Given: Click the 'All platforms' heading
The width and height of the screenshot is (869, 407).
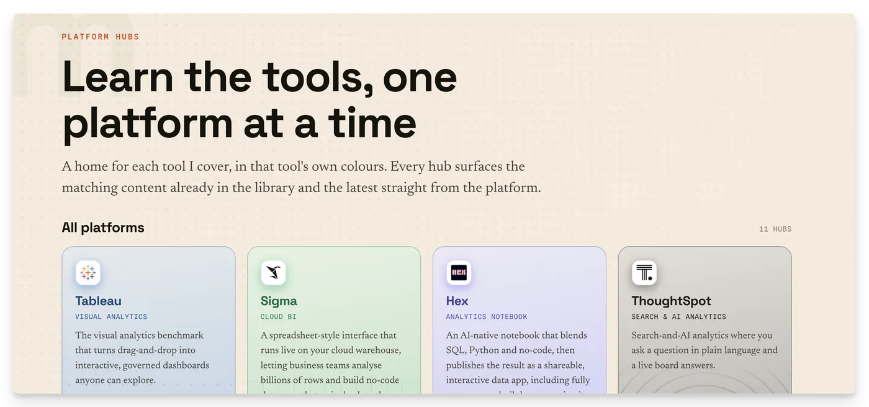Looking at the screenshot, I should coord(103,227).
